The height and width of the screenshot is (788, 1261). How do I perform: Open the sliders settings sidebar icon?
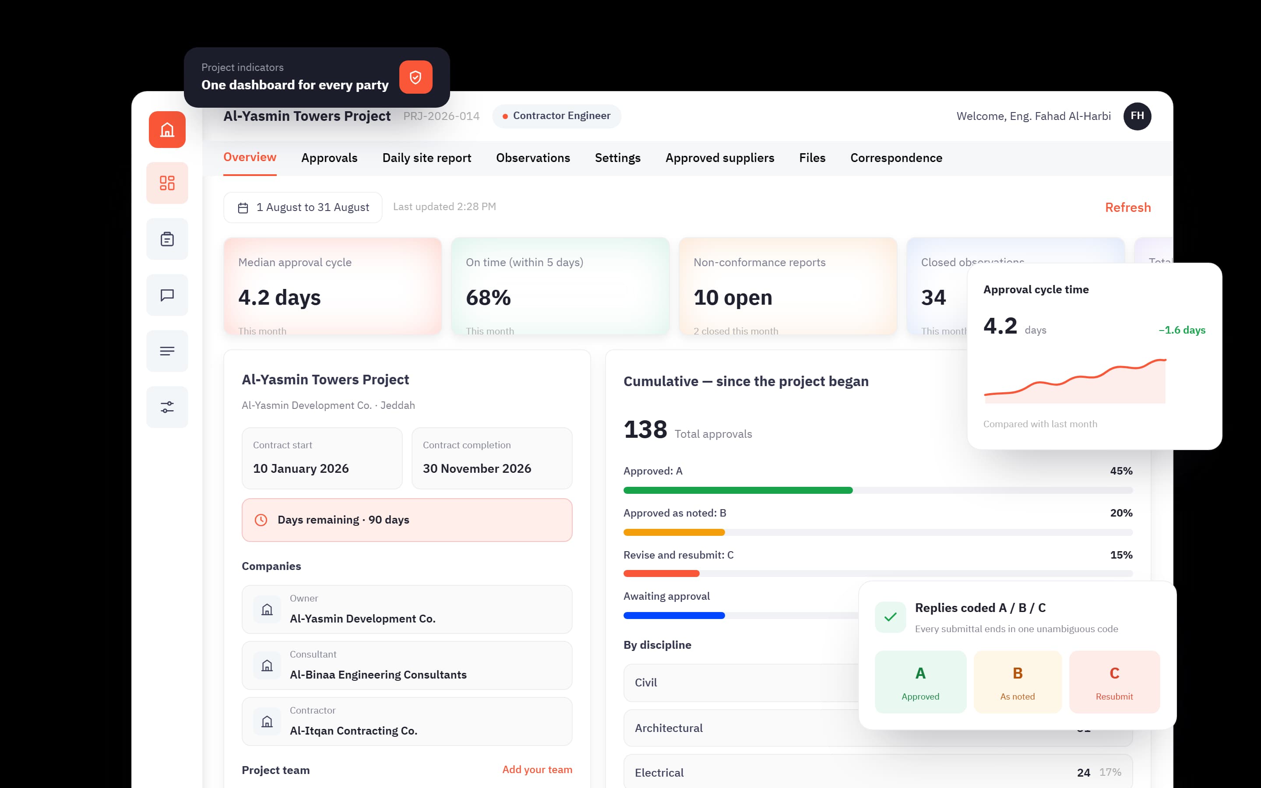tap(167, 407)
